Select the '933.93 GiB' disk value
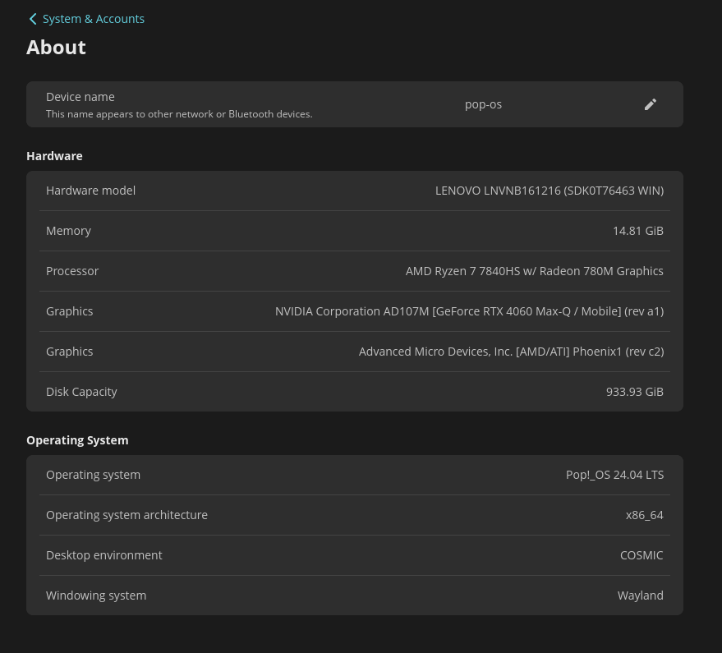The image size is (722, 653). 634,392
